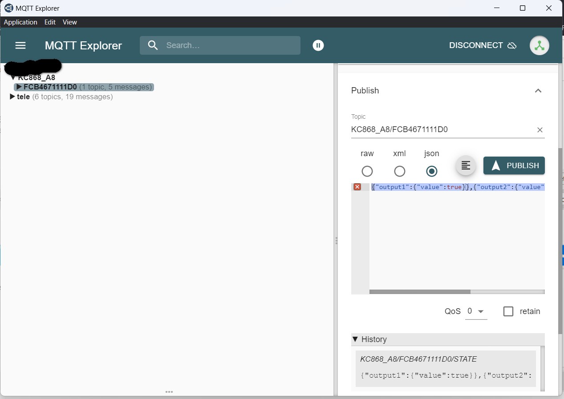The height and width of the screenshot is (399, 564).
Task: Clear the Topic field with X icon
Action: click(540, 130)
